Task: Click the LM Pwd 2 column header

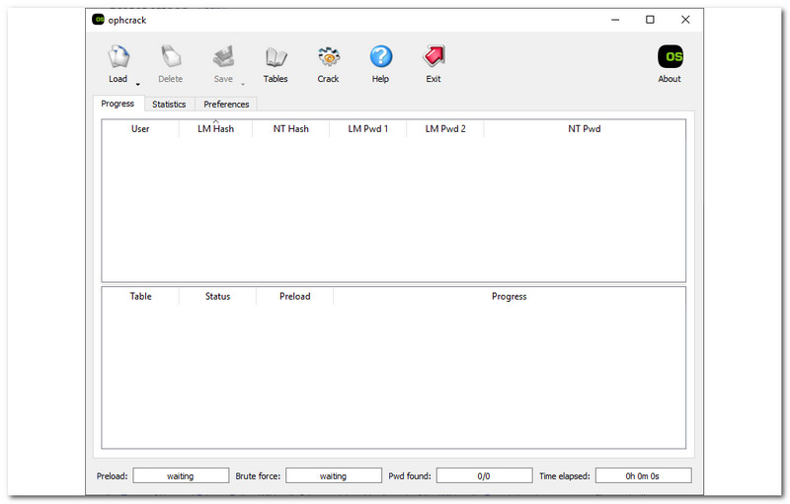Action: point(445,129)
